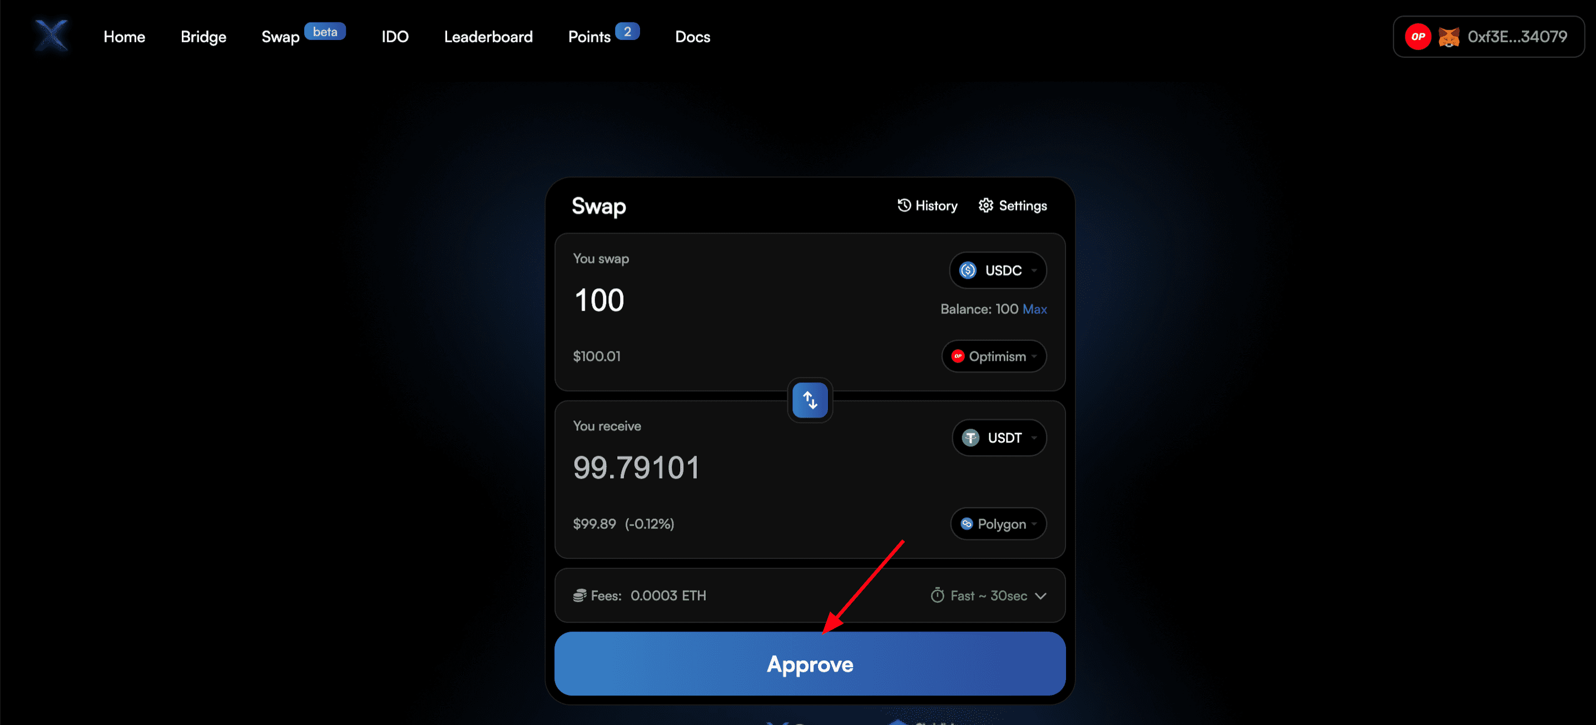This screenshot has height=725, width=1596.
Task: Click the swap amount field showing 100
Action: [x=599, y=301]
